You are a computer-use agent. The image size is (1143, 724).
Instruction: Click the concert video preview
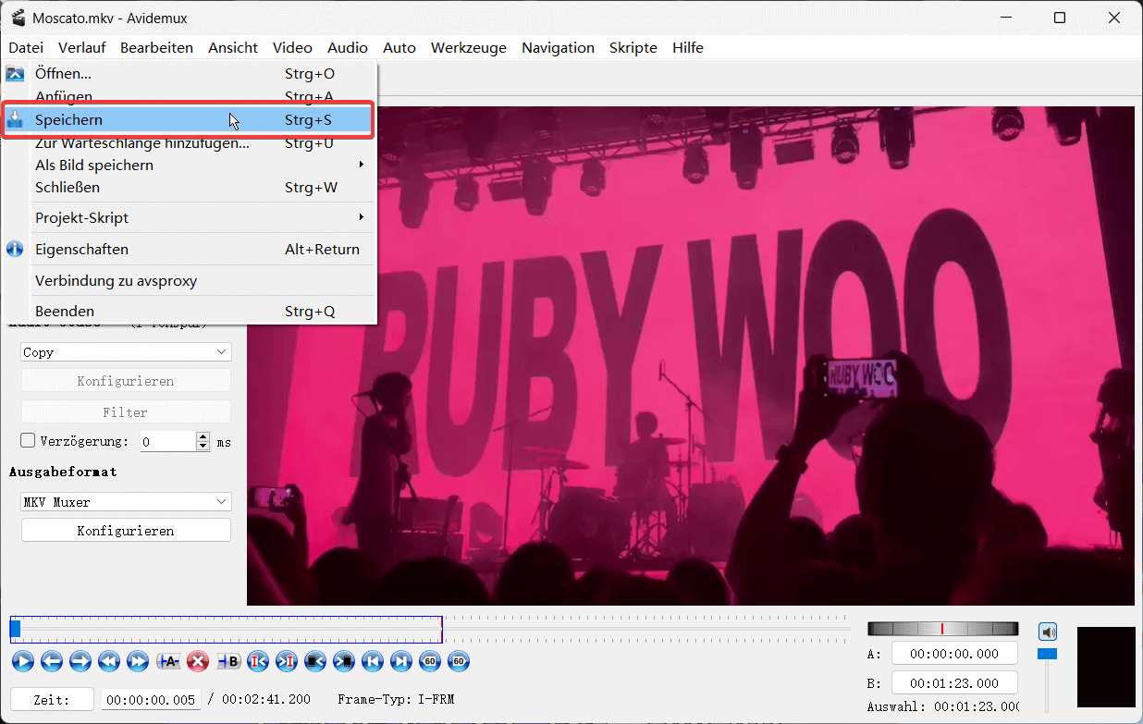point(691,356)
